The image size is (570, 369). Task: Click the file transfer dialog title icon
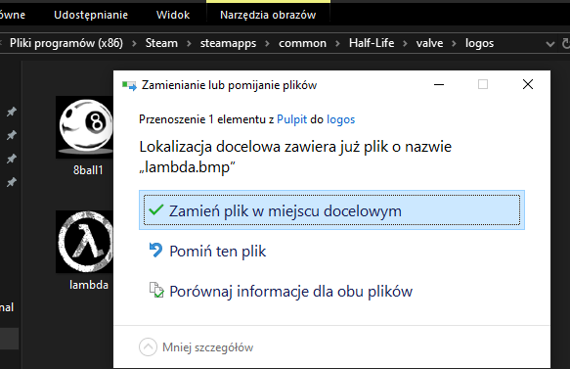129,85
